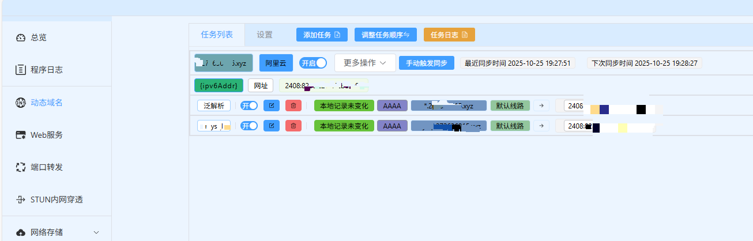Viewport: 753px width, 241px height.
Task: Delete the 泛解析 record with trash icon
Action: tap(293, 106)
